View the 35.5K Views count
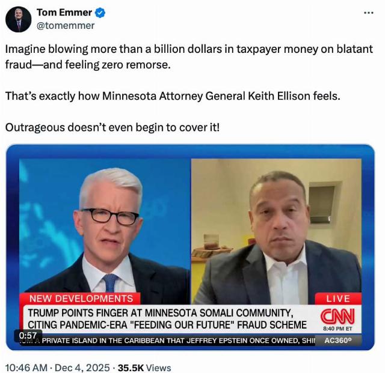 click(144, 368)
